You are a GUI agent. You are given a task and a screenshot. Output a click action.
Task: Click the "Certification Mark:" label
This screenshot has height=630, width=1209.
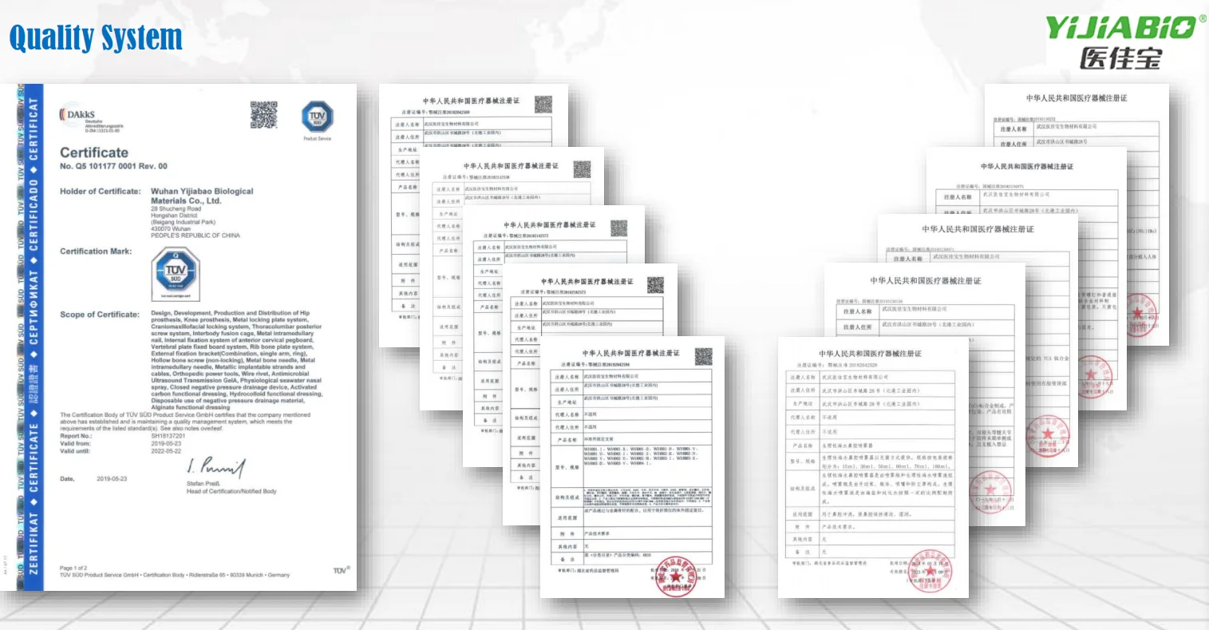tap(96, 252)
